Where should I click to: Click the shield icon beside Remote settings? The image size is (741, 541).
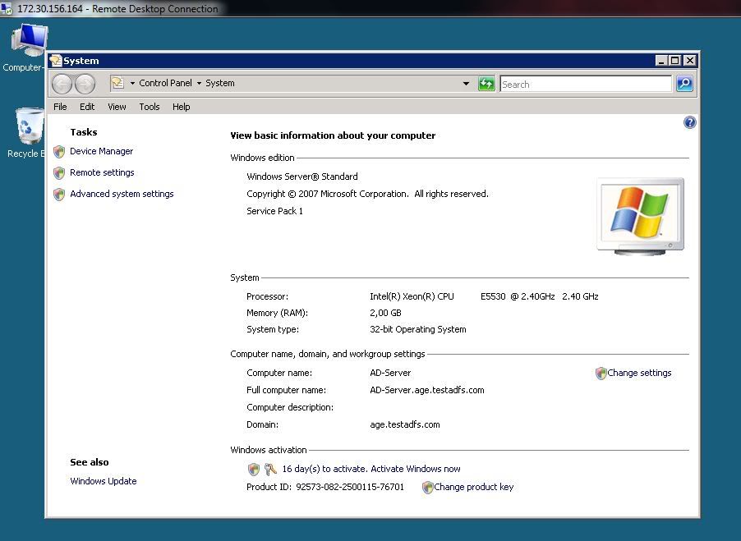[59, 172]
